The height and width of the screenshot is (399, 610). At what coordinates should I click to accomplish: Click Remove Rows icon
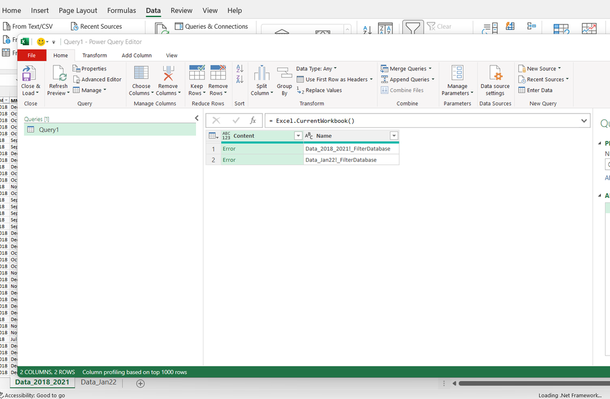(218, 73)
